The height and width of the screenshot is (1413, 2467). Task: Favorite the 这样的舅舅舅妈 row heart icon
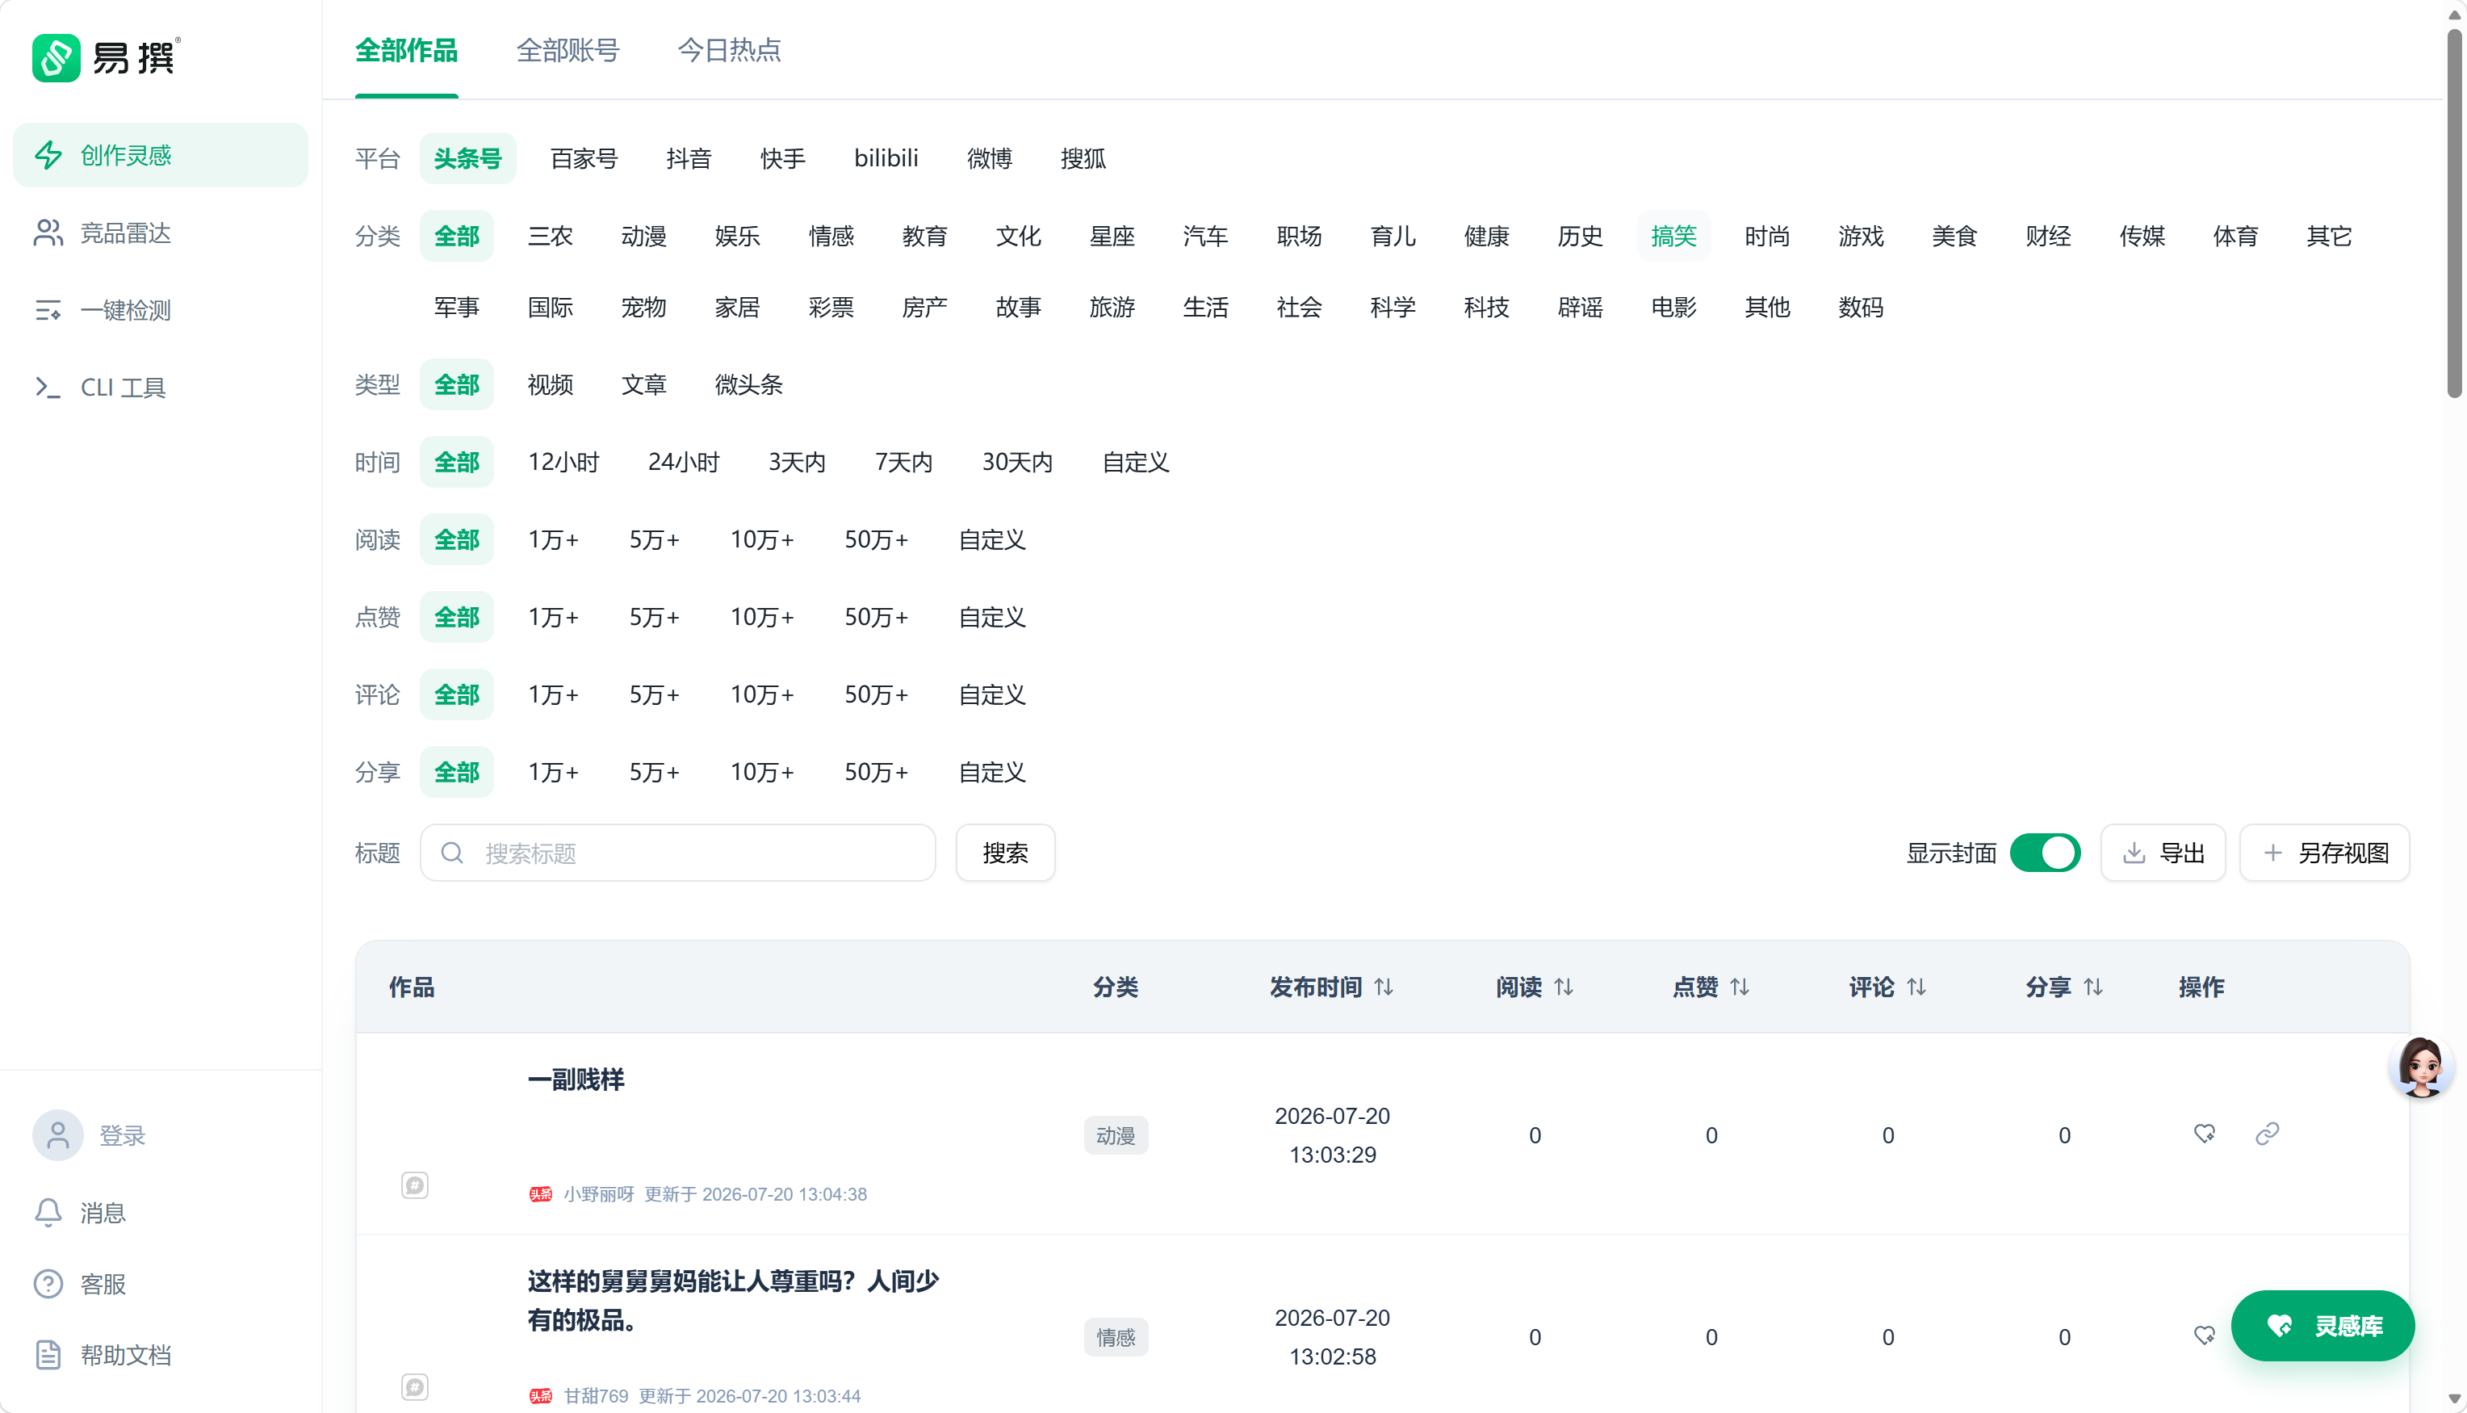[2204, 1336]
